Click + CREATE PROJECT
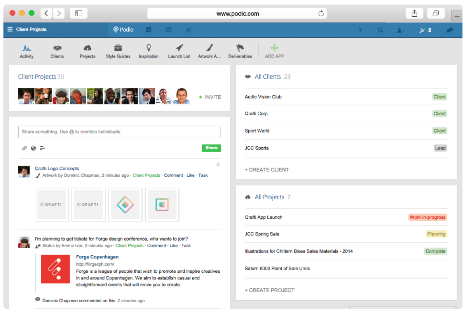 tap(269, 290)
